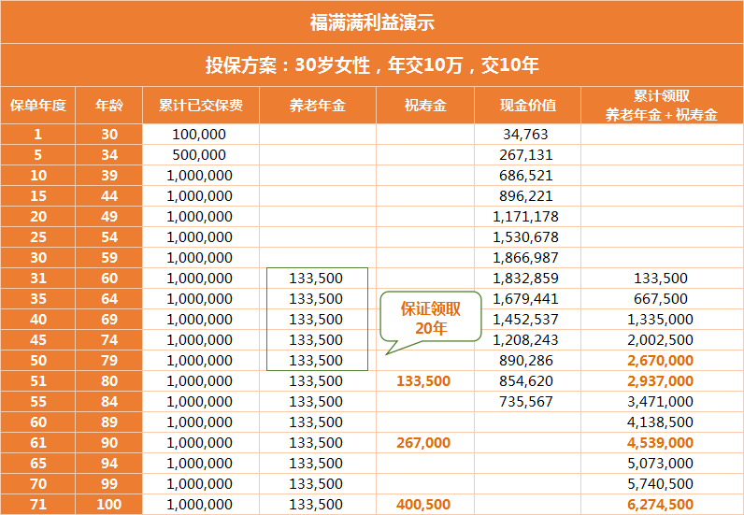Click the 累计领取 养老年金+祝寿金 header
This screenshot has width=744, height=515.
pos(662,106)
